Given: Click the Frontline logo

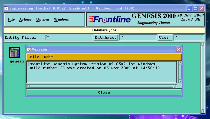Looking at the screenshot, I should [x=109, y=19].
